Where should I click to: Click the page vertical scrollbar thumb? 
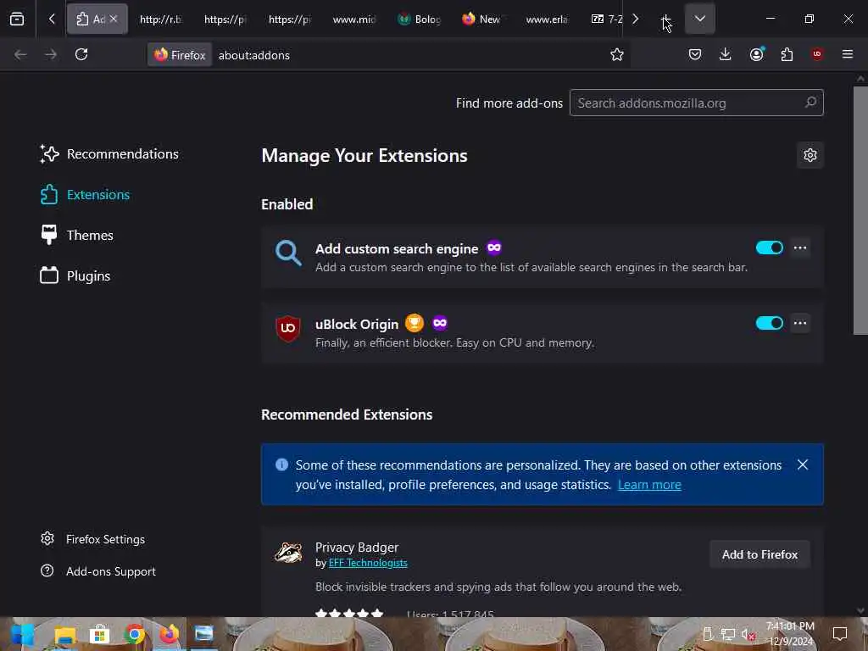pyautogui.click(x=860, y=210)
